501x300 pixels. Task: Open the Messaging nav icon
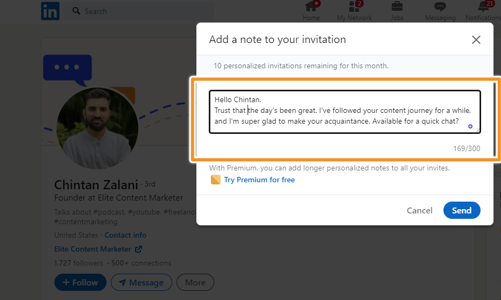click(440, 6)
